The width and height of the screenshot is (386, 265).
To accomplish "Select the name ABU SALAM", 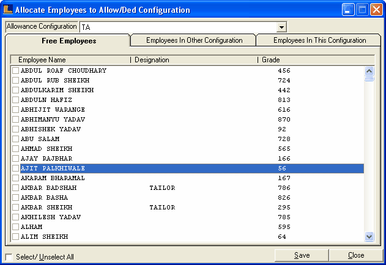I will (x=40, y=139).
